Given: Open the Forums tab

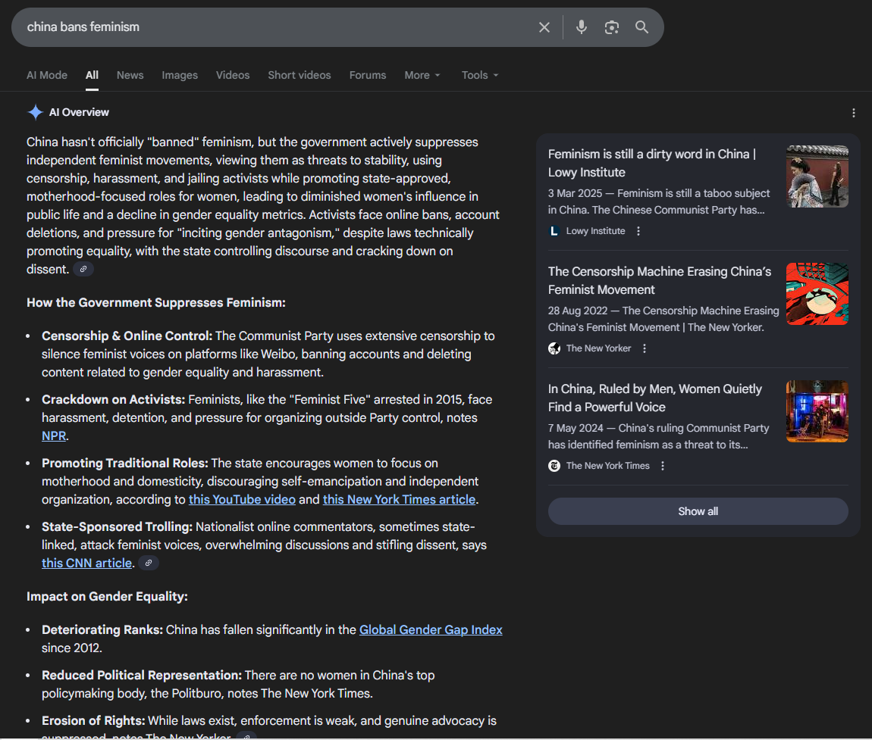Looking at the screenshot, I should coord(368,75).
